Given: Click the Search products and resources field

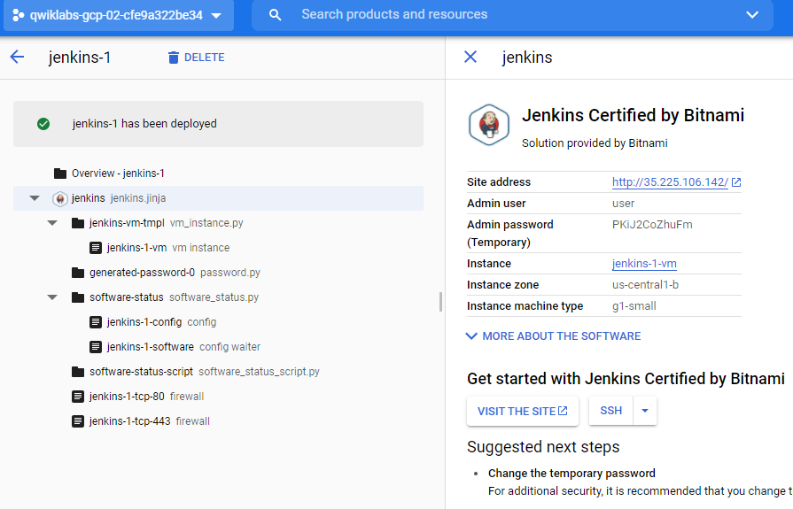Looking at the screenshot, I should 512,15.
